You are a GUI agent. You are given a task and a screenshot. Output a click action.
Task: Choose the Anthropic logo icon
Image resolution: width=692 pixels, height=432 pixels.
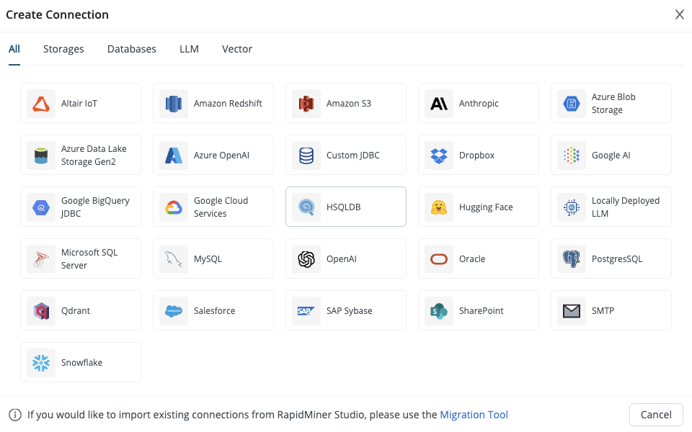click(439, 104)
